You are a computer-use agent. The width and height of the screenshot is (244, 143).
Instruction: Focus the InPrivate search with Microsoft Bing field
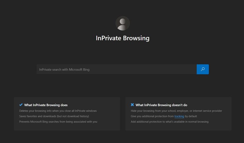(x=117, y=69)
